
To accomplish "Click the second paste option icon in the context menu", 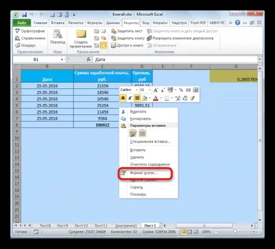I will click(142, 133).
